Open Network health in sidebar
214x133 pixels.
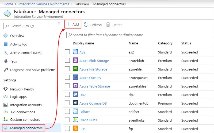[22, 89]
